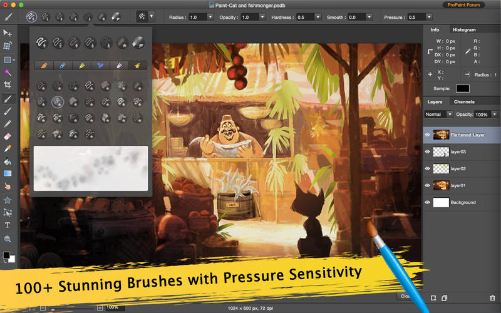This screenshot has width=501, height=313.
Task: Select the blue Gradient tool
Action: (8, 173)
